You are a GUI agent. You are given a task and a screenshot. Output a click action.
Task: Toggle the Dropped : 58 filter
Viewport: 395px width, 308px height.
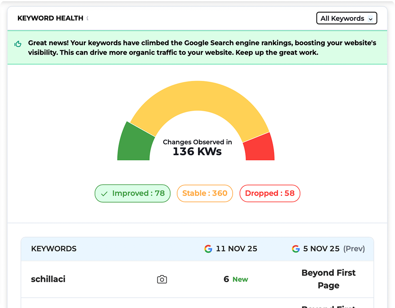click(x=270, y=193)
